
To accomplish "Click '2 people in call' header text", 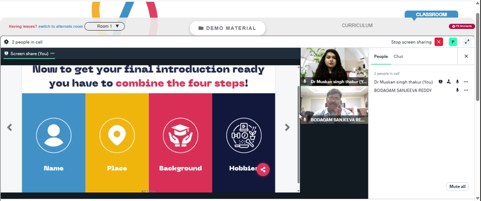I will point(27,42).
